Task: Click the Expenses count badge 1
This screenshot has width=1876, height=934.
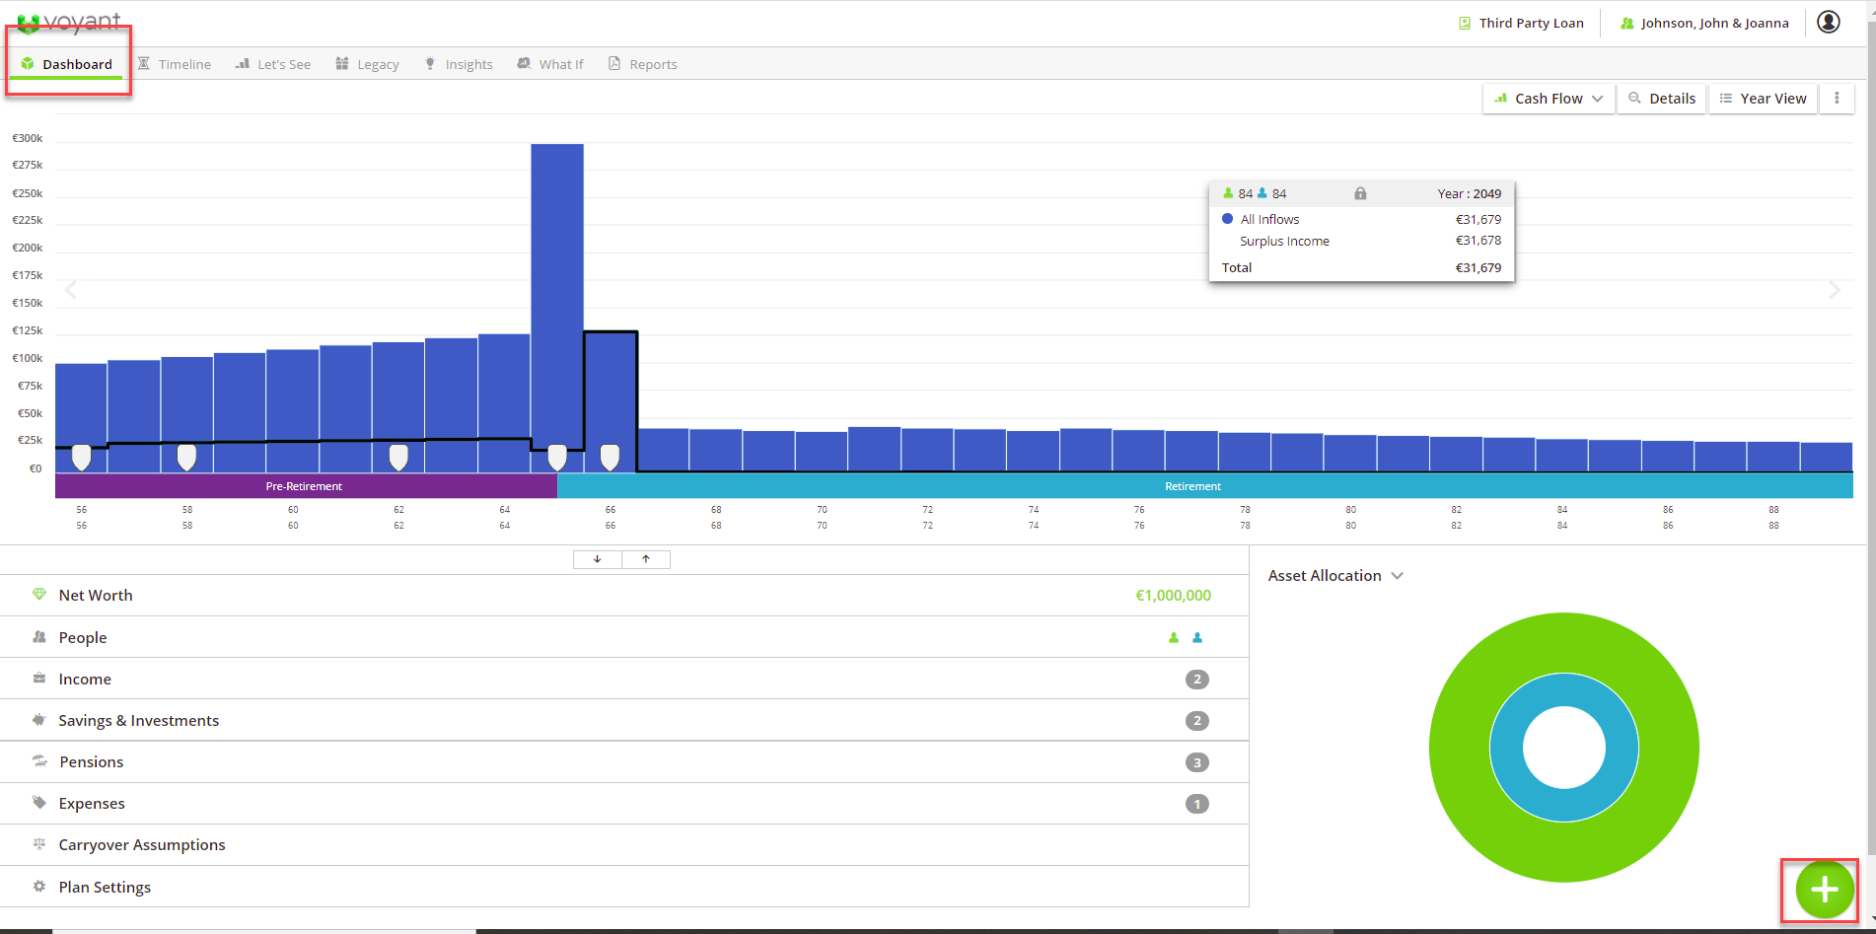Action: coord(1197,803)
